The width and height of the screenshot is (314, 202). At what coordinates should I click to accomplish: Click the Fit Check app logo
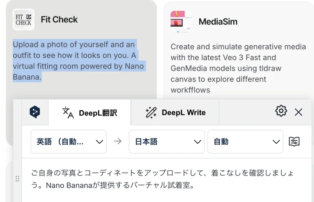[x=24, y=20]
